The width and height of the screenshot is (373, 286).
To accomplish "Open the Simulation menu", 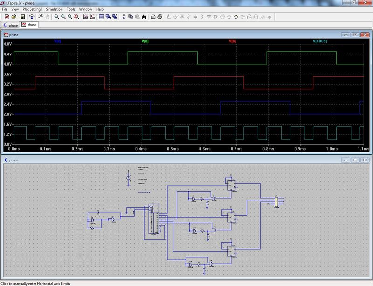I will click(54, 9).
